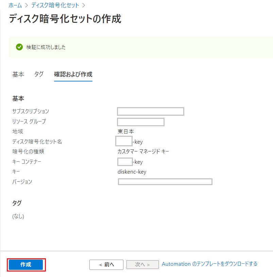Click the バージョン label
Viewport: 273px width, 277px height.
coord(22,182)
